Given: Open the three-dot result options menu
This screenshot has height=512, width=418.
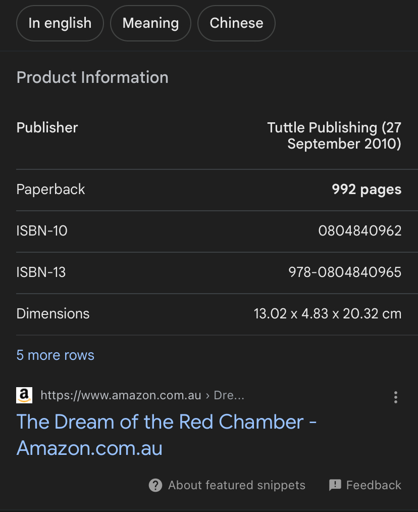Looking at the screenshot, I should pos(395,397).
